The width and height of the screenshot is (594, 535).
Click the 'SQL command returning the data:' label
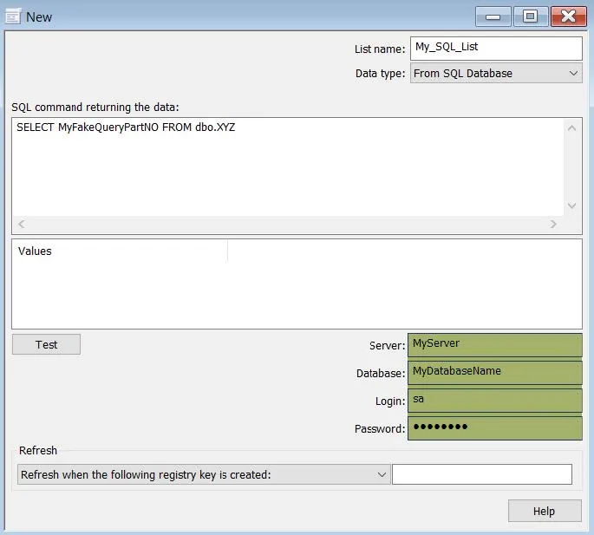(95, 108)
